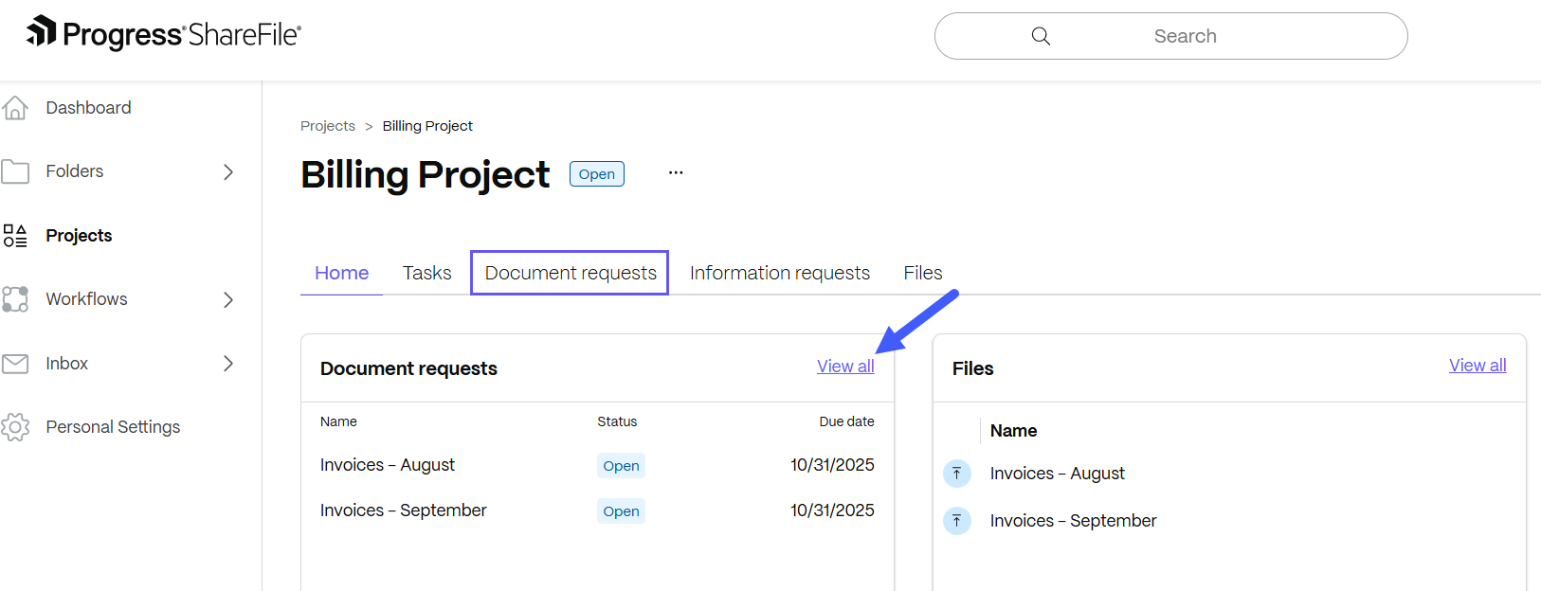Image resolution: width=1541 pixels, height=591 pixels.
Task: Click the Workflows icon in sidebar
Action: point(15,299)
